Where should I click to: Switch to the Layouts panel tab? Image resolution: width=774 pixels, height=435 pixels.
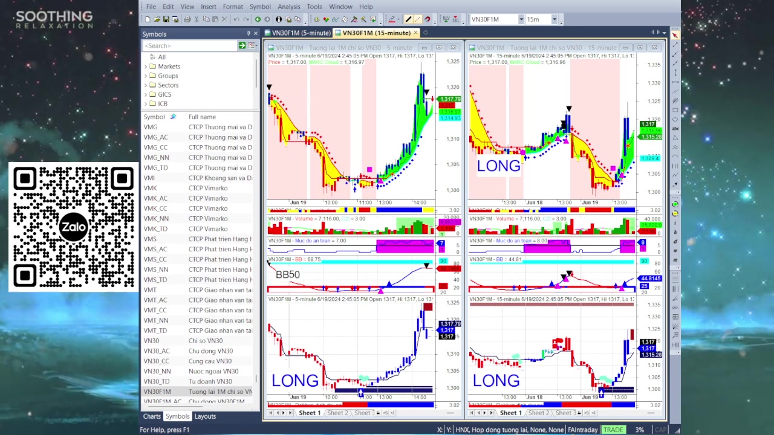point(205,416)
